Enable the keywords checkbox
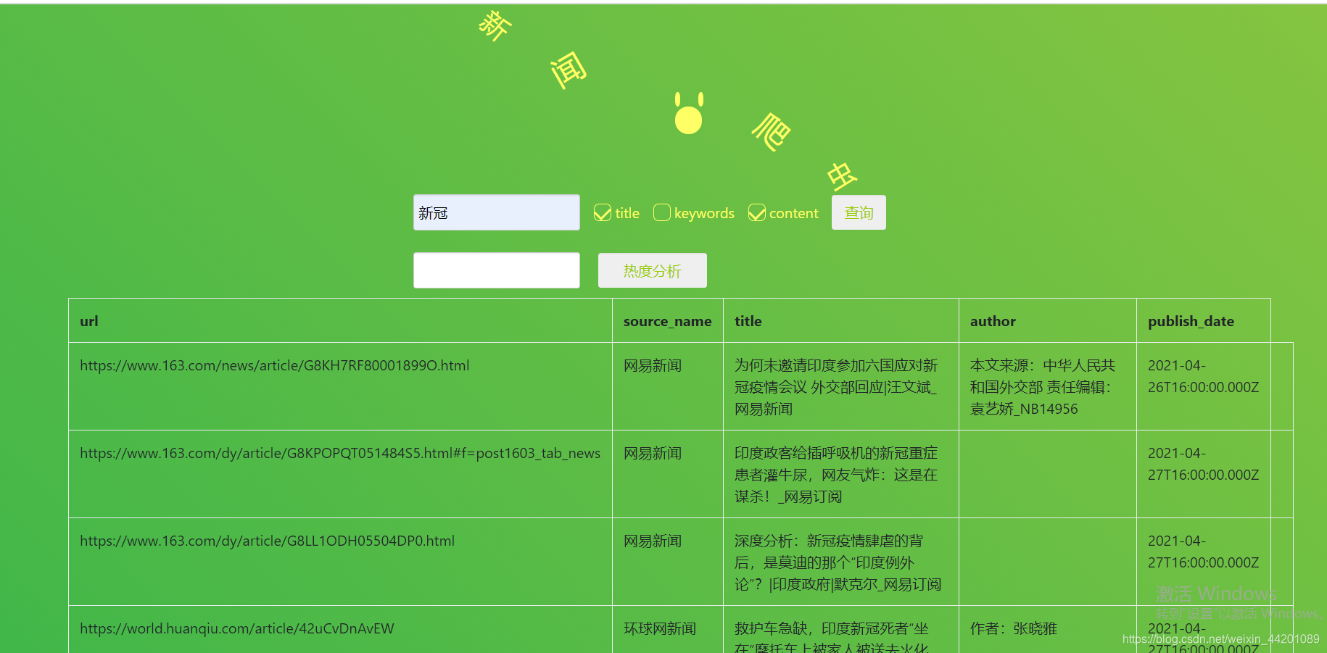Viewport: 1327px width, 653px height. tap(662, 212)
